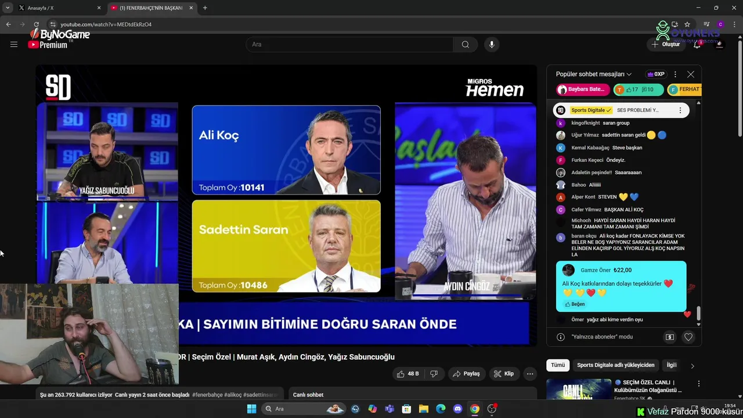The image size is (743, 418).
Task: Close the live chat panel
Action: tap(691, 74)
